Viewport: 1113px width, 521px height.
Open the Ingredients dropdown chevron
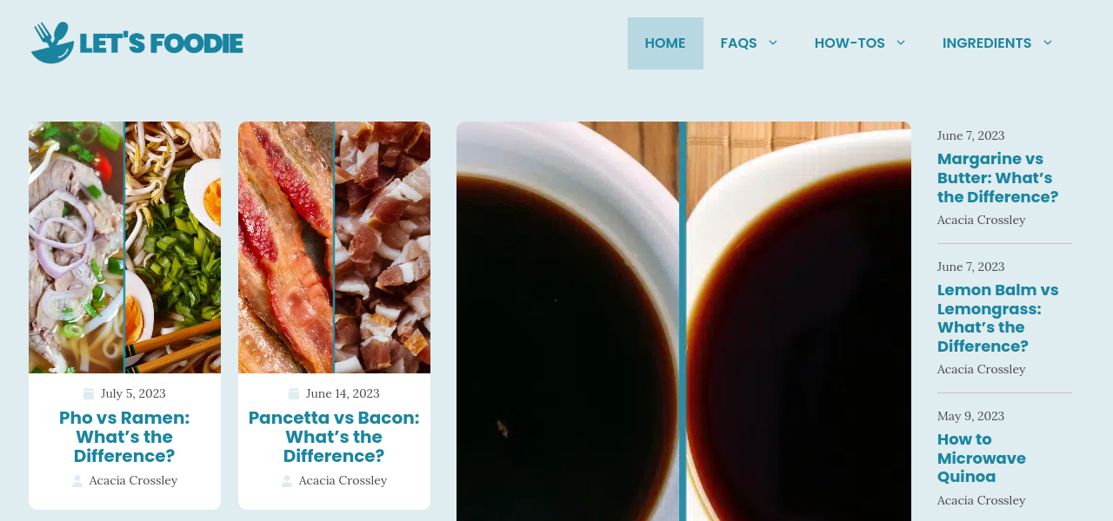pos(1048,43)
